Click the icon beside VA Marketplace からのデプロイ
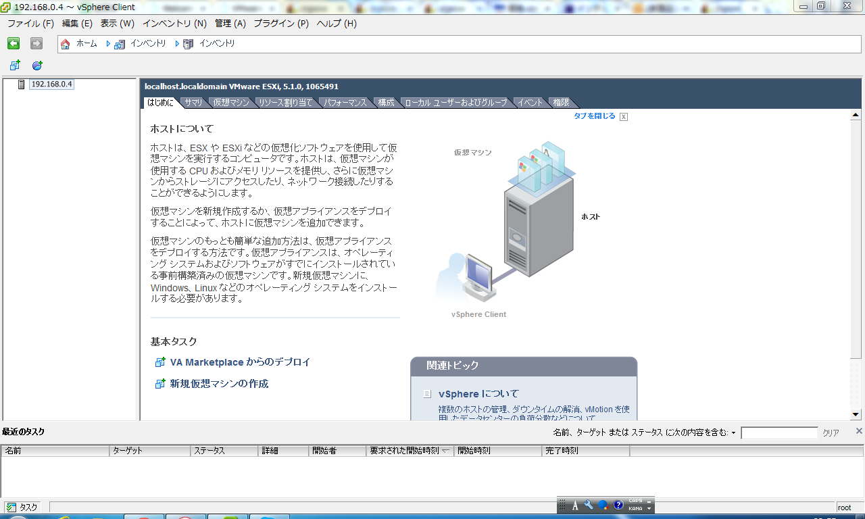The width and height of the screenshot is (865, 519). [160, 362]
